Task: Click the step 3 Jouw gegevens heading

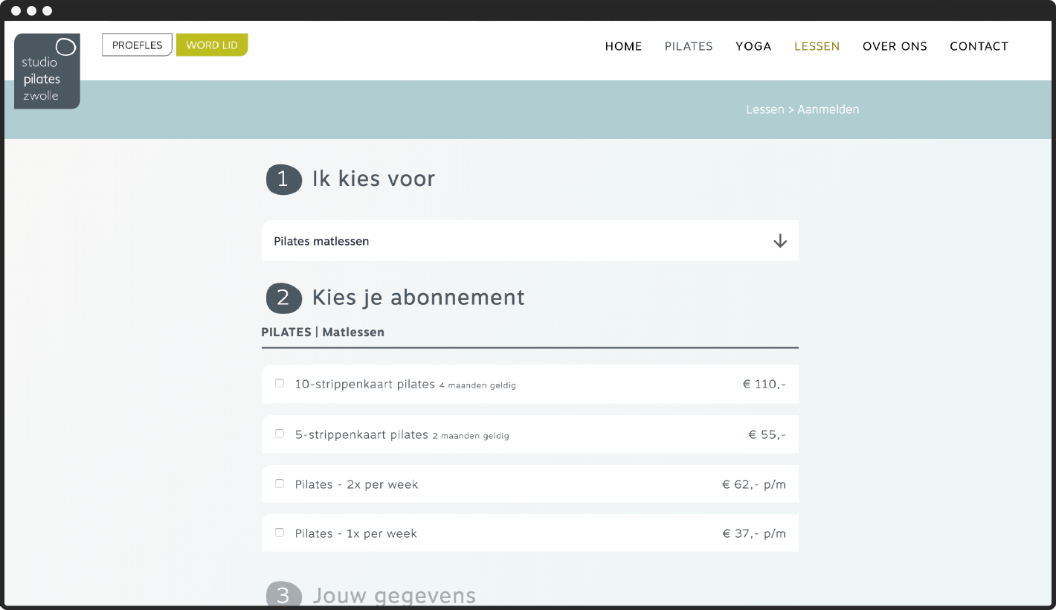Action: (394, 595)
